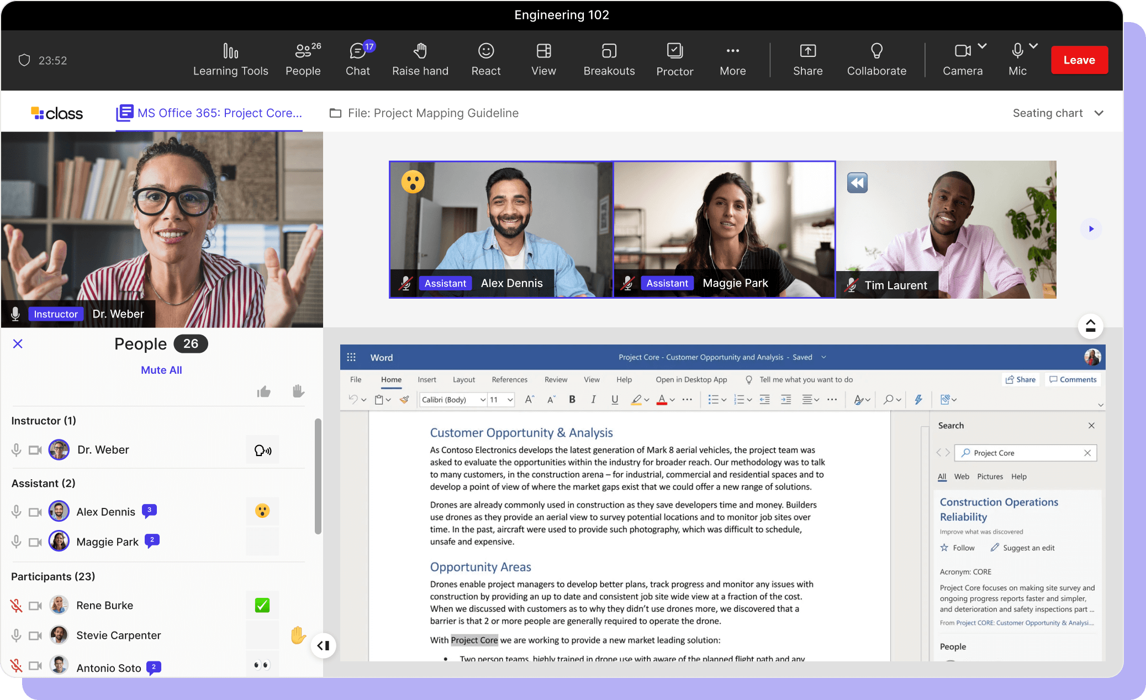The width and height of the screenshot is (1146, 700).
Task: Click the Shrink Font icon in Word
Action: pyautogui.click(x=551, y=399)
